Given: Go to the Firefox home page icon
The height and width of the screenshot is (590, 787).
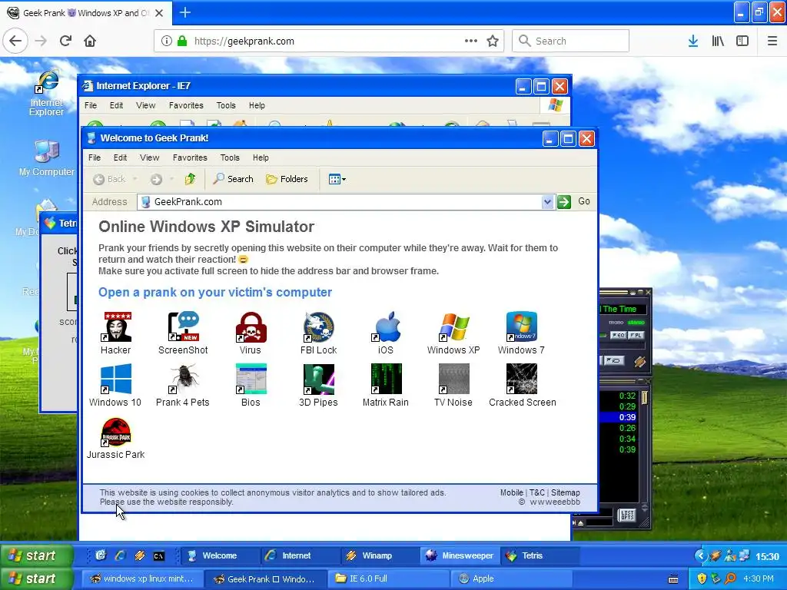Looking at the screenshot, I should pyautogui.click(x=90, y=41).
